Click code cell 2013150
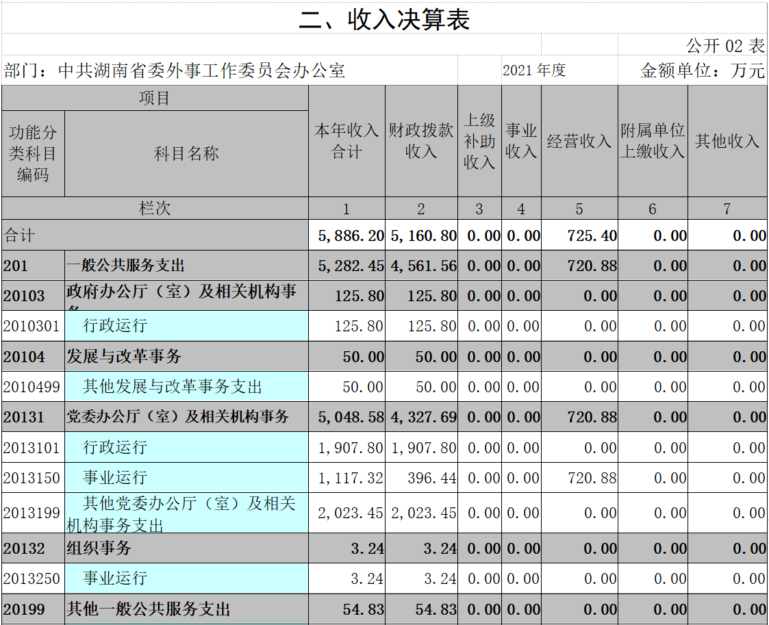The image size is (769, 625). (x=33, y=478)
